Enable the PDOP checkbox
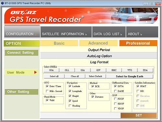Image resolution: width=162 pixels, height=122 pixels. (115, 99)
